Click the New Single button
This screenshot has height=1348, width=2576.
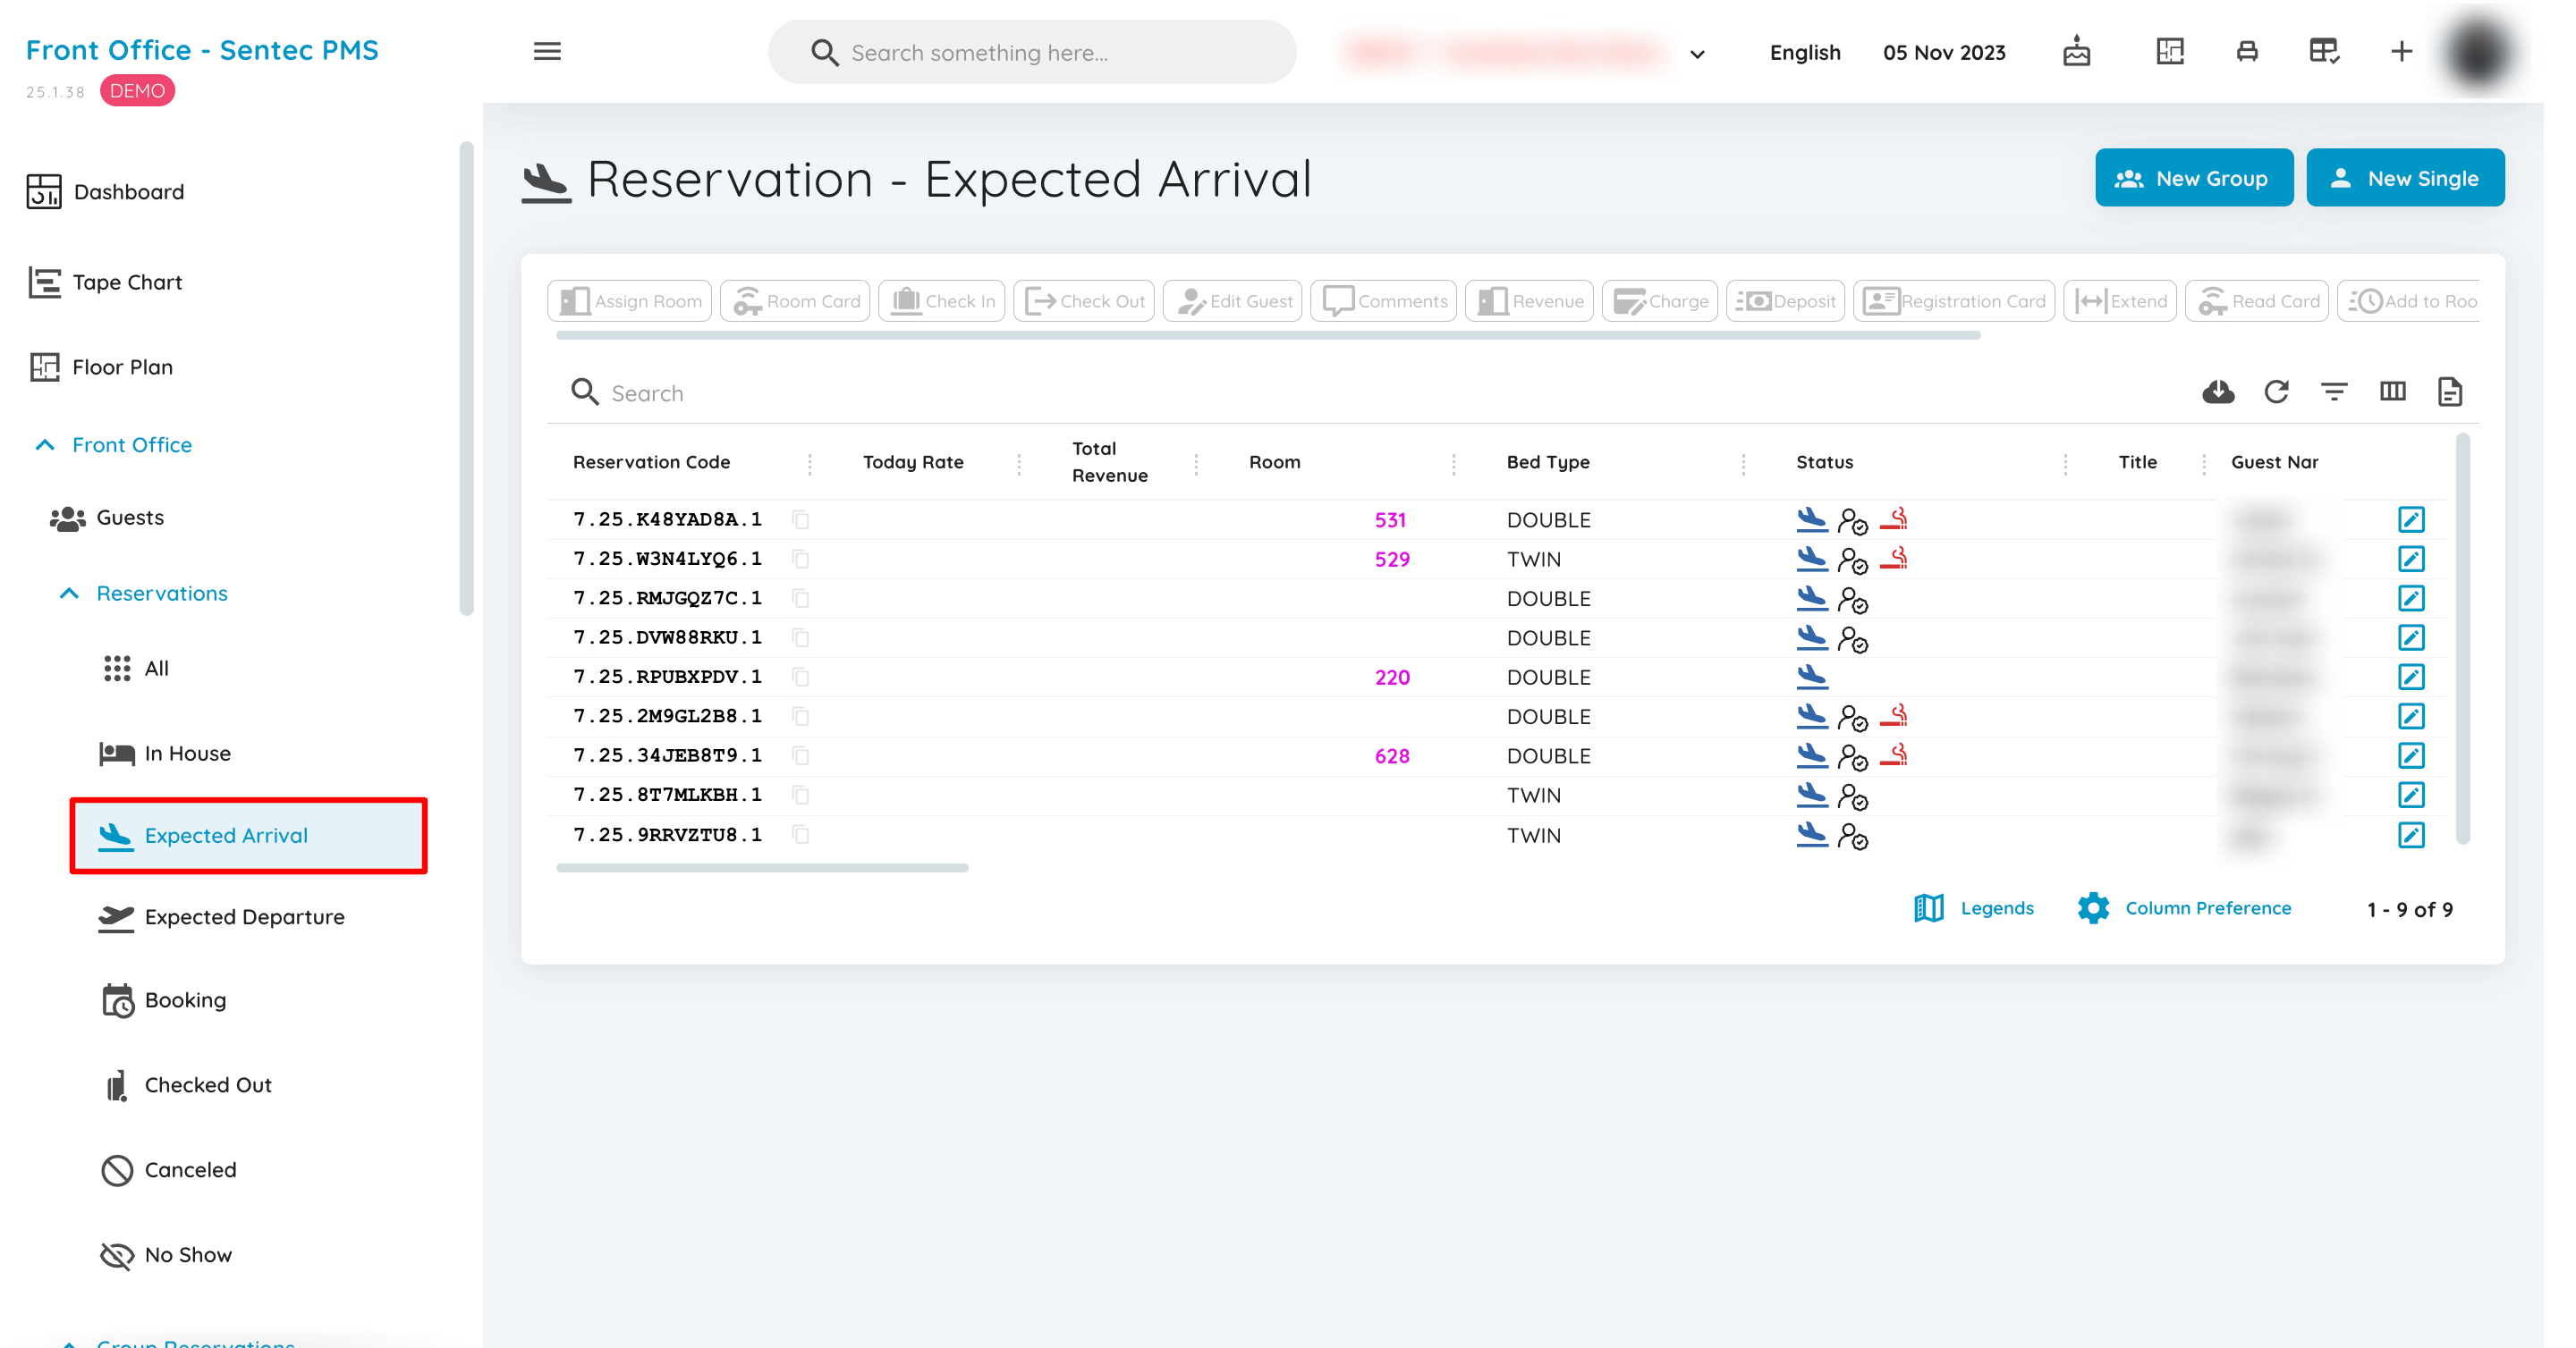point(2405,178)
